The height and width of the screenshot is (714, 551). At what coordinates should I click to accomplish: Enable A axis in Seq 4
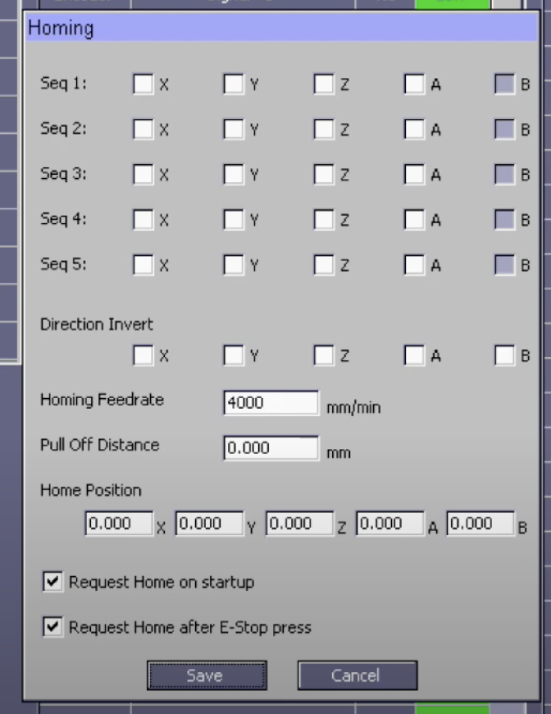click(414, 220)
